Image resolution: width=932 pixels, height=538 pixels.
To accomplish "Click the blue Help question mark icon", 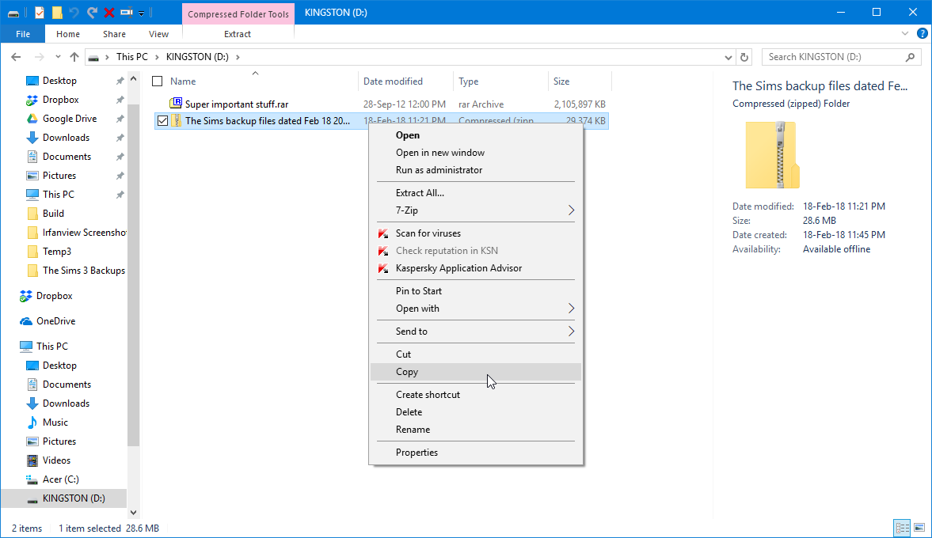I will tap(922, 34).
